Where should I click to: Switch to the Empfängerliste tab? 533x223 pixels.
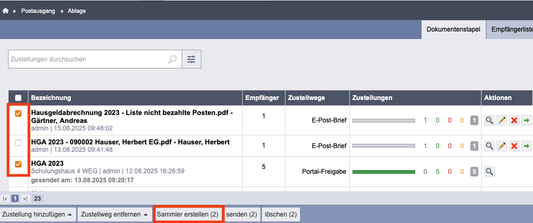tap(510, 29)
